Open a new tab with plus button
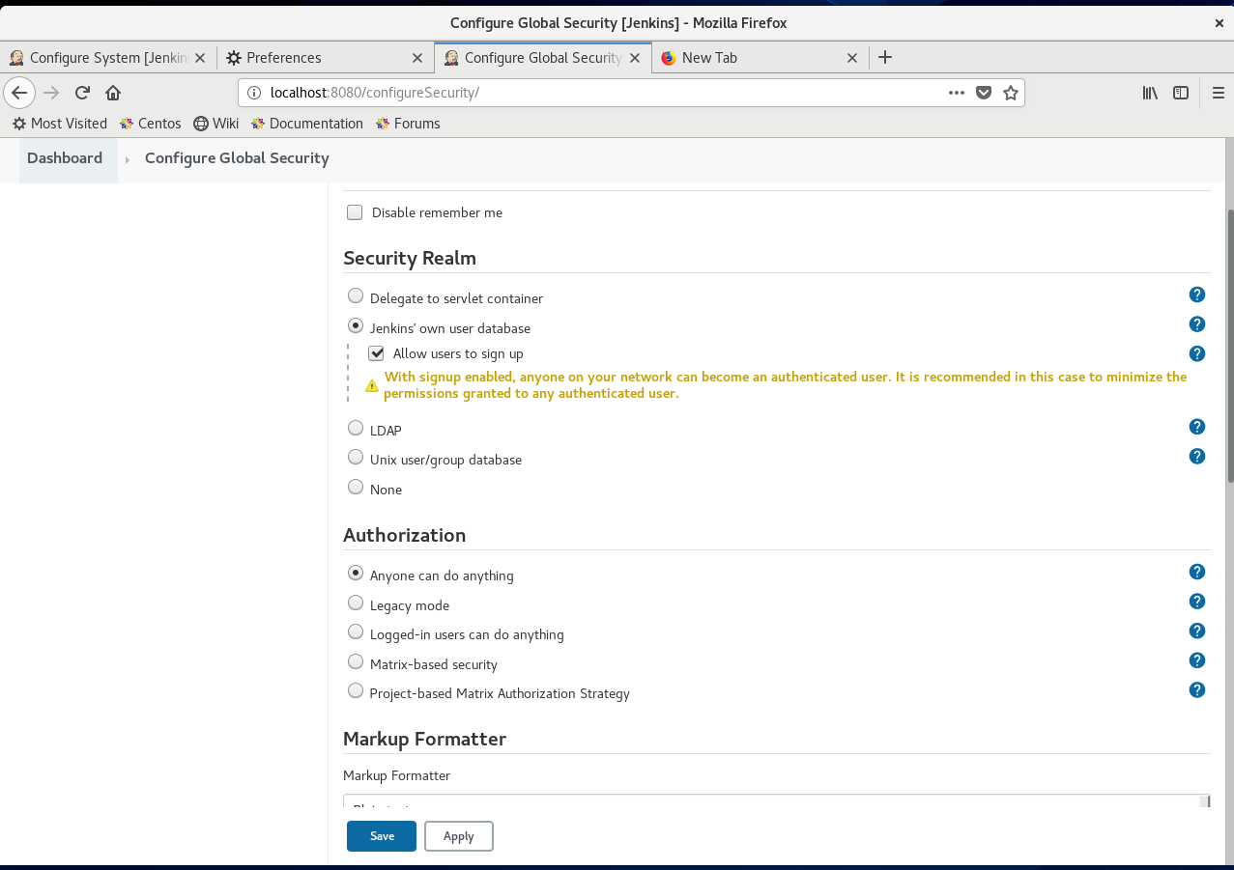Screen dimensions: 1234x870 tap(885, 57)
